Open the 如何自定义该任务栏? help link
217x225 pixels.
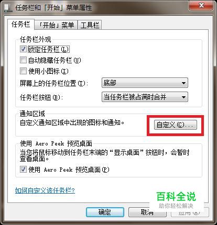tap(45, 190)
